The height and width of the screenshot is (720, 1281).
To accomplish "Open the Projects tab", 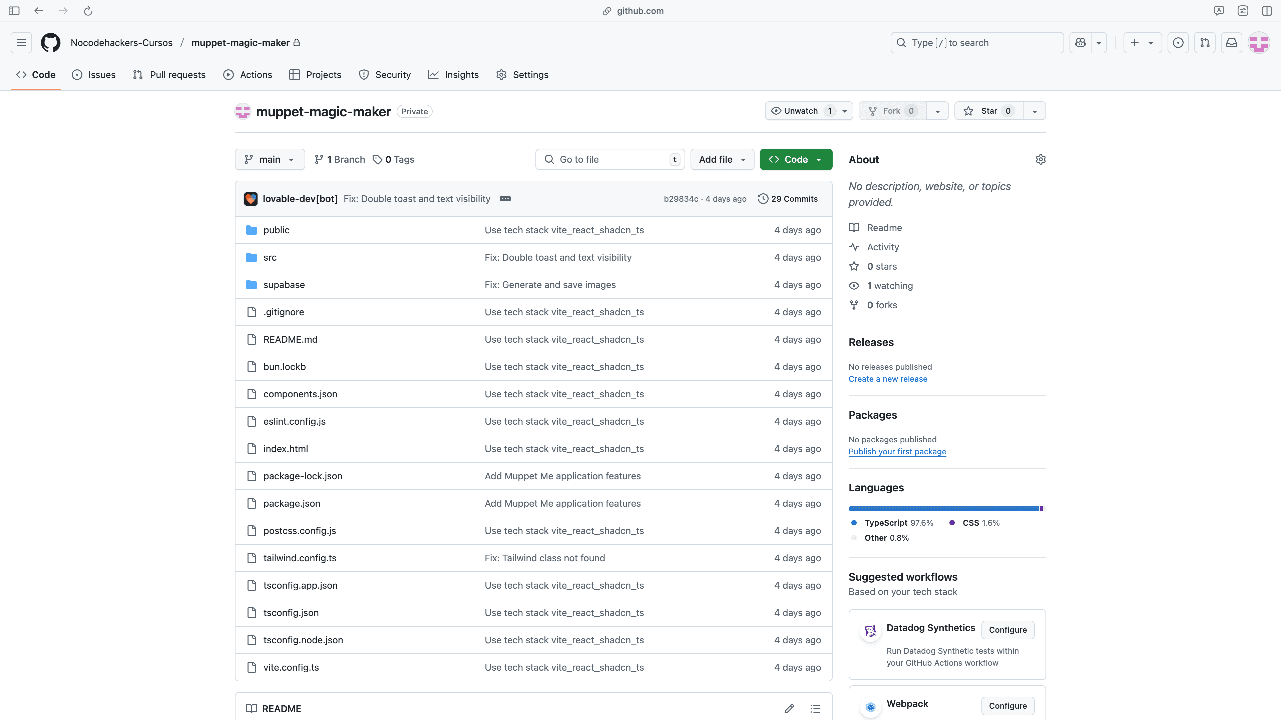I will point(315,75).
